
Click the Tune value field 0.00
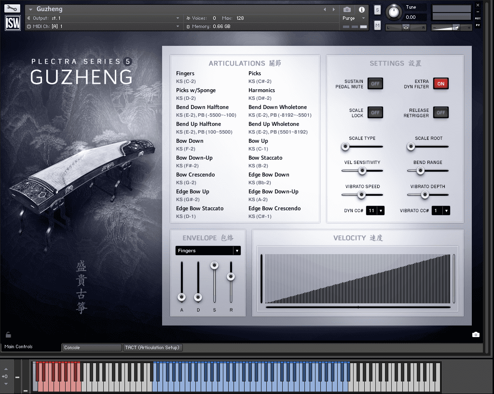click(415, 17)
